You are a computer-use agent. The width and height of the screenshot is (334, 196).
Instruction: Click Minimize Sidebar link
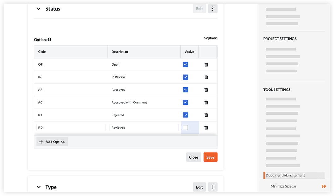coord(283,186)
